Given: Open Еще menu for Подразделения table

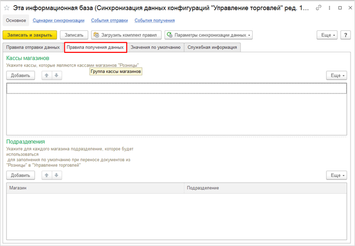Looking at the screenshot, I should 336,175.
